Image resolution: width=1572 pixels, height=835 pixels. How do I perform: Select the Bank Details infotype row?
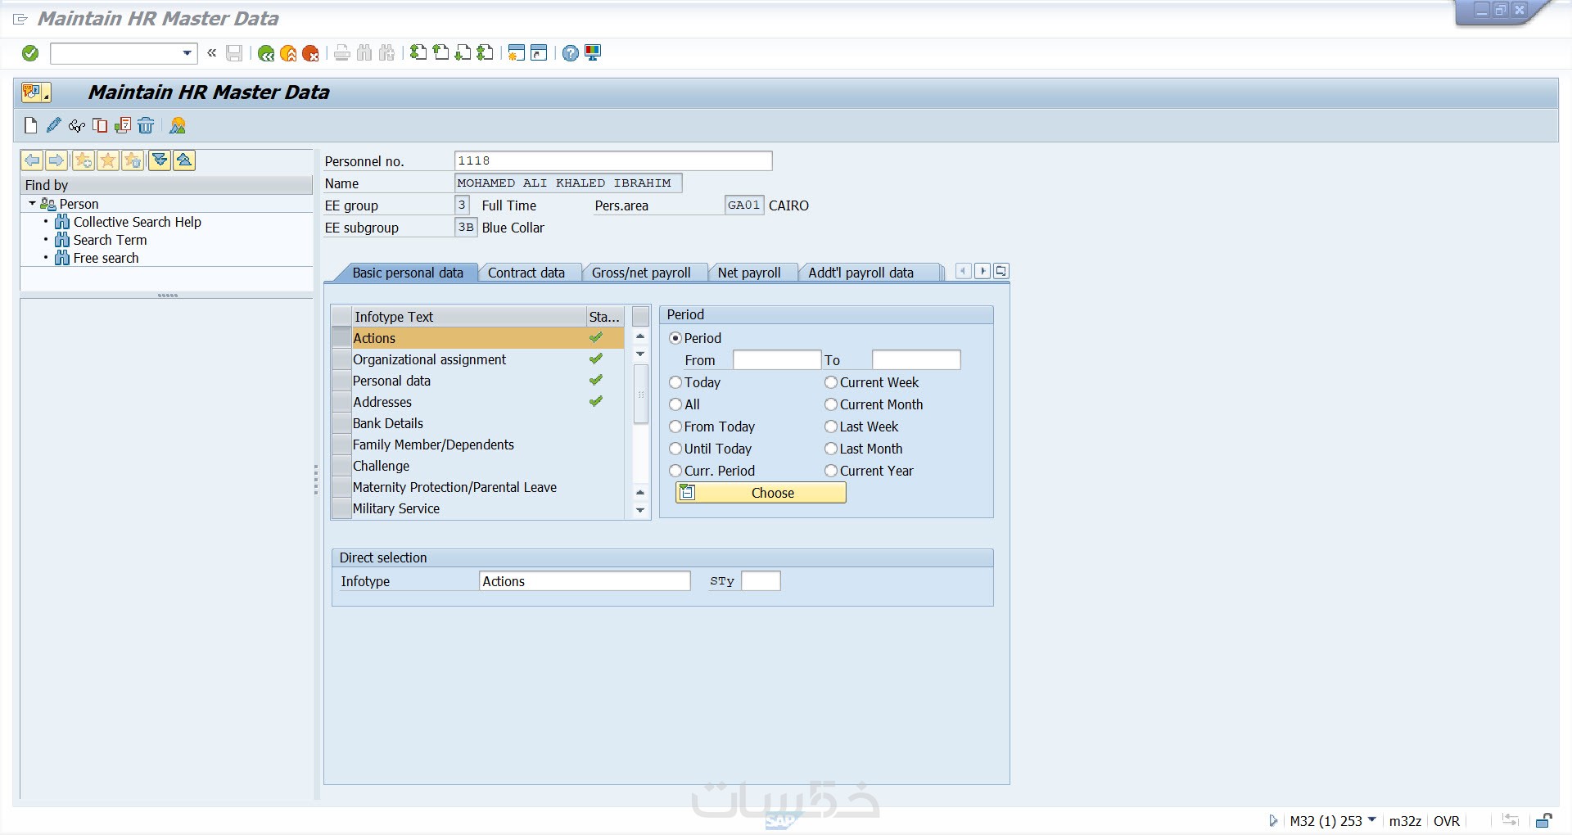[x=477, y=423]
